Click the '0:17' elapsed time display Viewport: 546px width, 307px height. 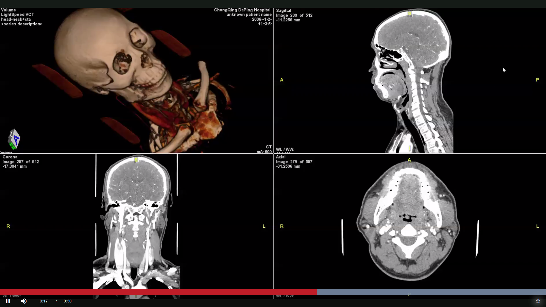[x=44, y=301]
